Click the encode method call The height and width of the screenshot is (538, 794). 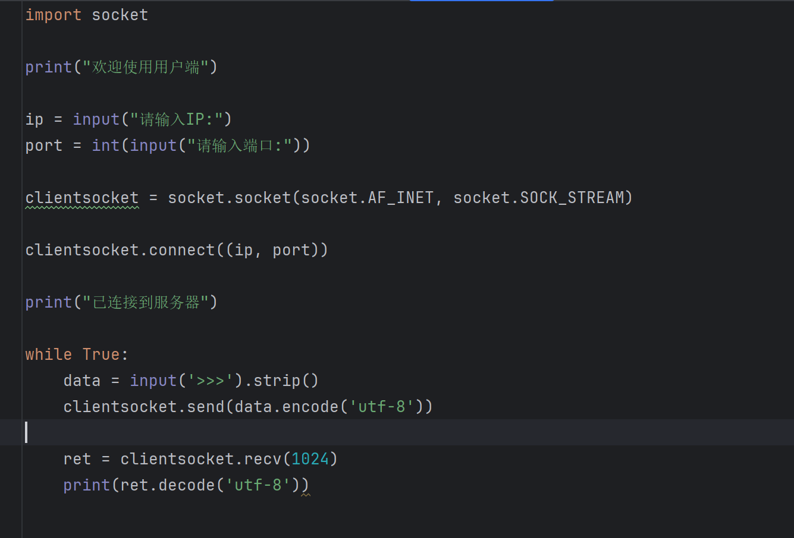[x=310, y=407]
